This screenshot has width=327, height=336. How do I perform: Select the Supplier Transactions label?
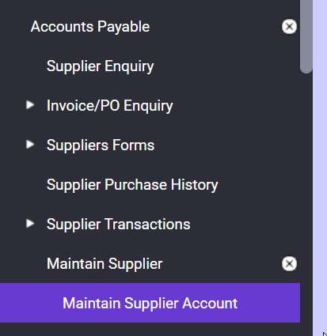coord(119,225)
